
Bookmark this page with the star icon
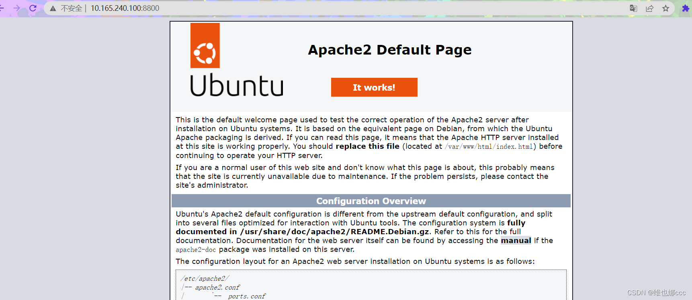[x=665, y=8]
